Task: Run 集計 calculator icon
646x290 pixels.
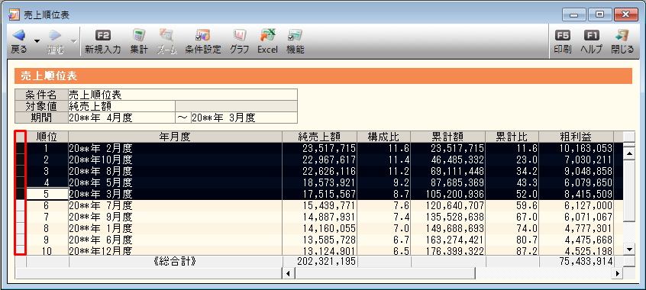Action: pyautogui.click(x=139, y=35)
